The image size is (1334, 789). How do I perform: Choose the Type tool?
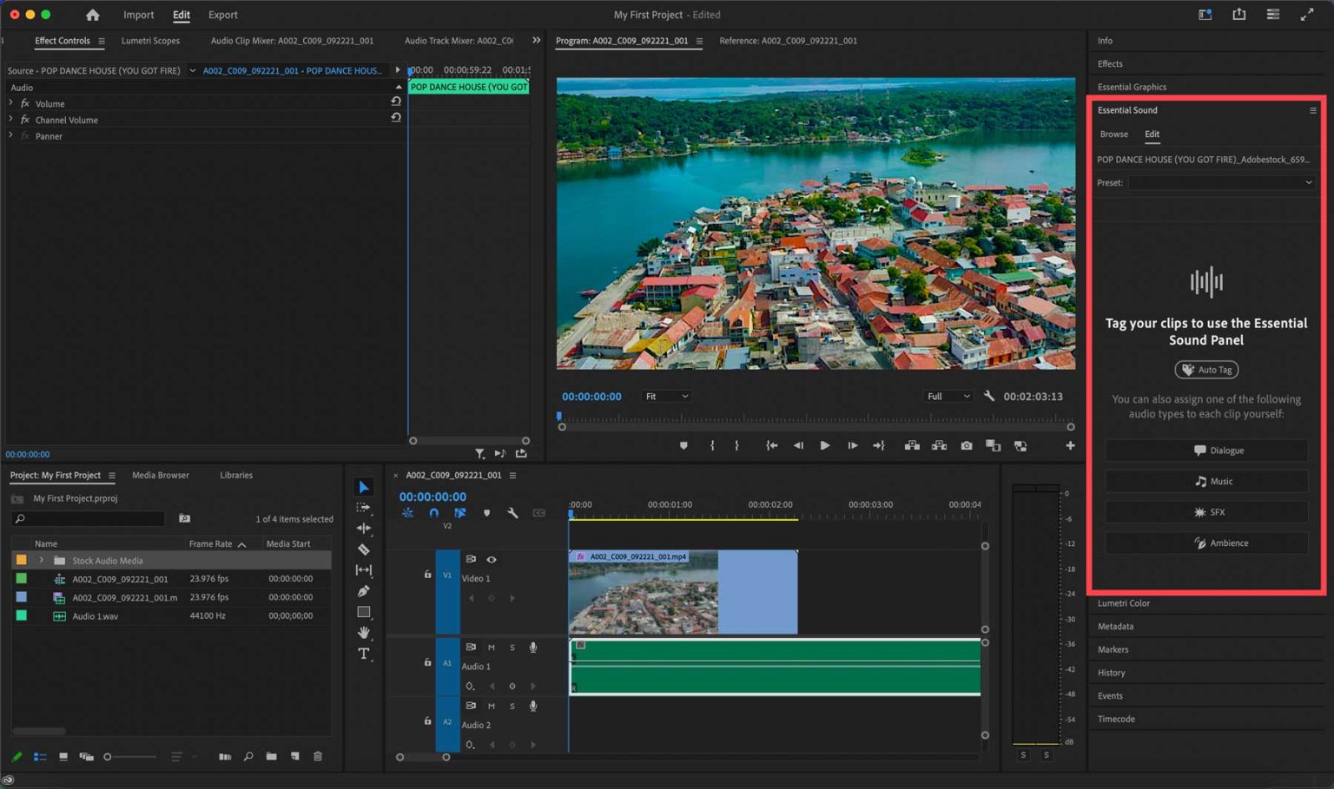[x=363, y=654]
